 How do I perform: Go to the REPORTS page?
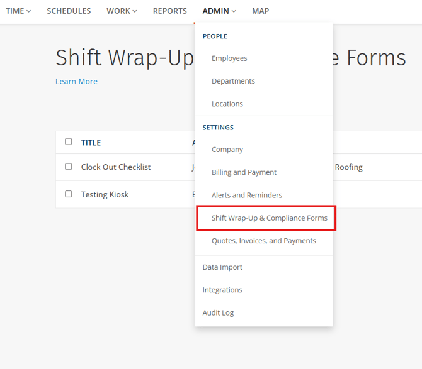[x=170, y=11]
